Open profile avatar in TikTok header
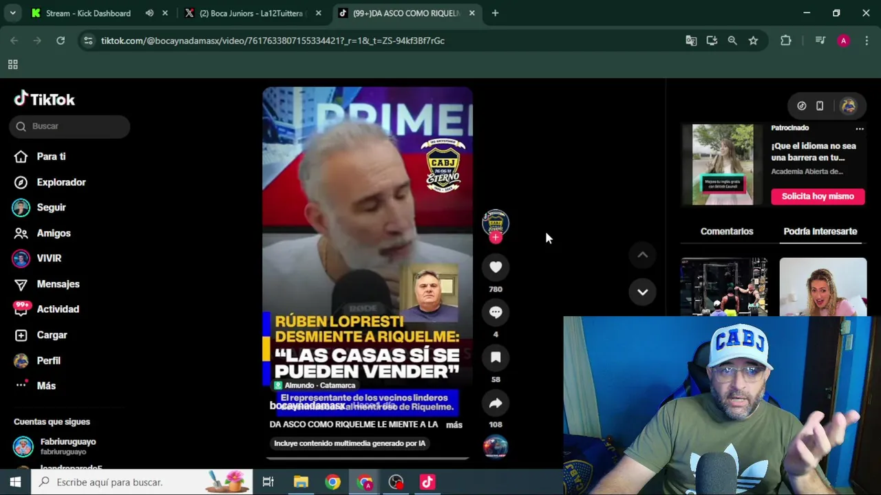Image resolution: width=881 pixels, height=495 pixels. coord(848,106)
